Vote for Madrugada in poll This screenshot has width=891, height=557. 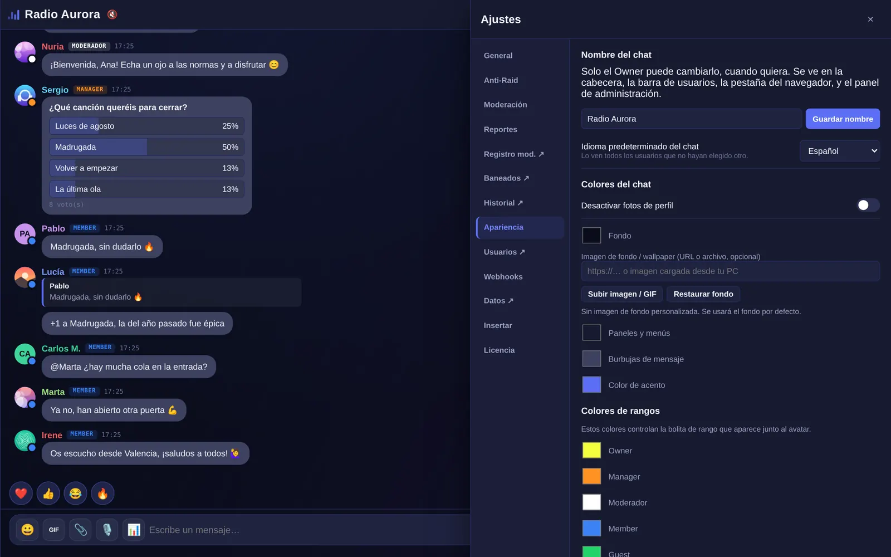point(147,147)
